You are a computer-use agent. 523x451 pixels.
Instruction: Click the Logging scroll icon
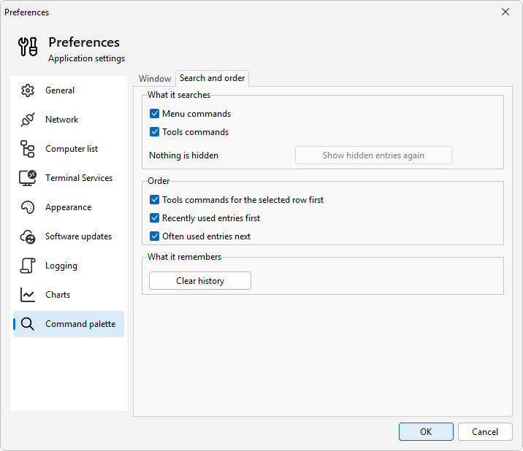[x=28, y=266]
